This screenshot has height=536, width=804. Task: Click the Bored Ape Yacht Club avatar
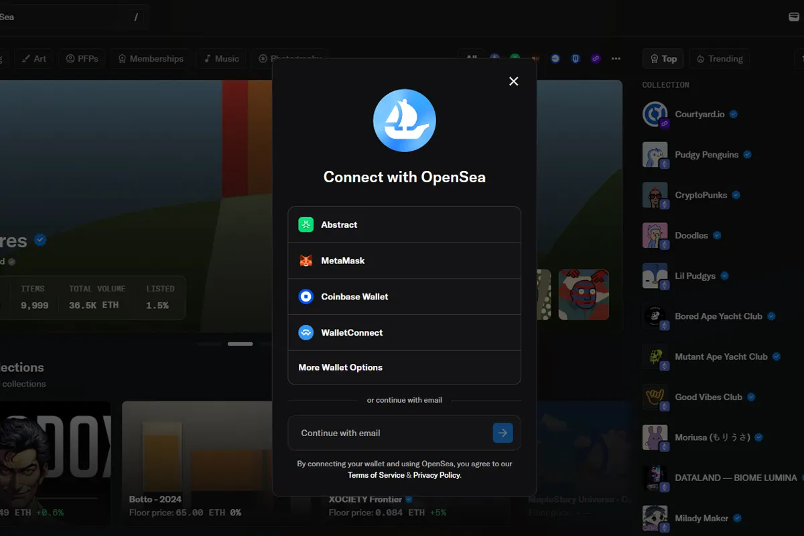tap(655, 316)
